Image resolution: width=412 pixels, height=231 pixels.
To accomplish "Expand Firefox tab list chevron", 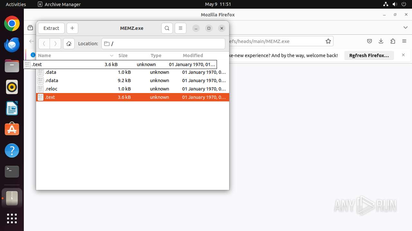I will click(x=406, y=28).
